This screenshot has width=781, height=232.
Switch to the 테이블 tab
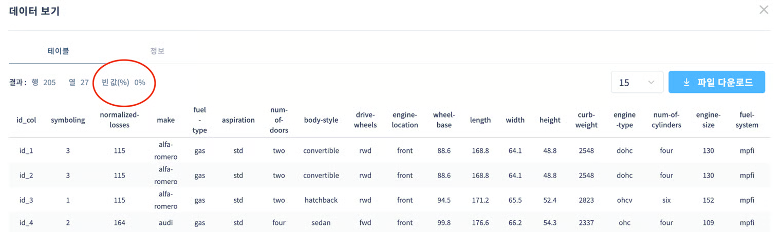[x=58, y=51]
